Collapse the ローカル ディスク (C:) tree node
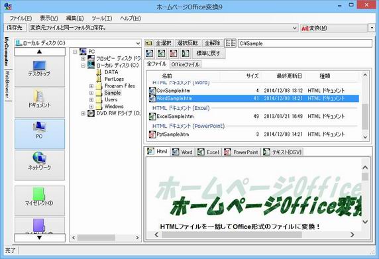 83,66
